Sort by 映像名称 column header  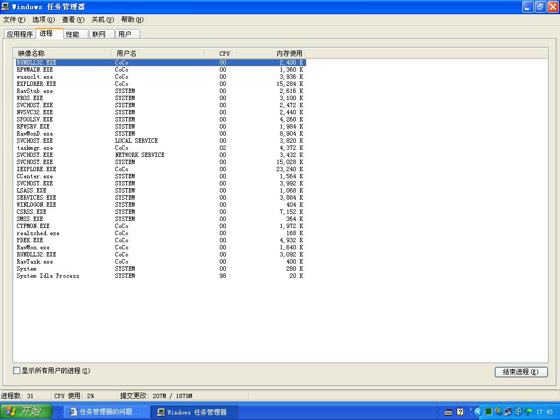pyautogui.click(x=62, y=53)
